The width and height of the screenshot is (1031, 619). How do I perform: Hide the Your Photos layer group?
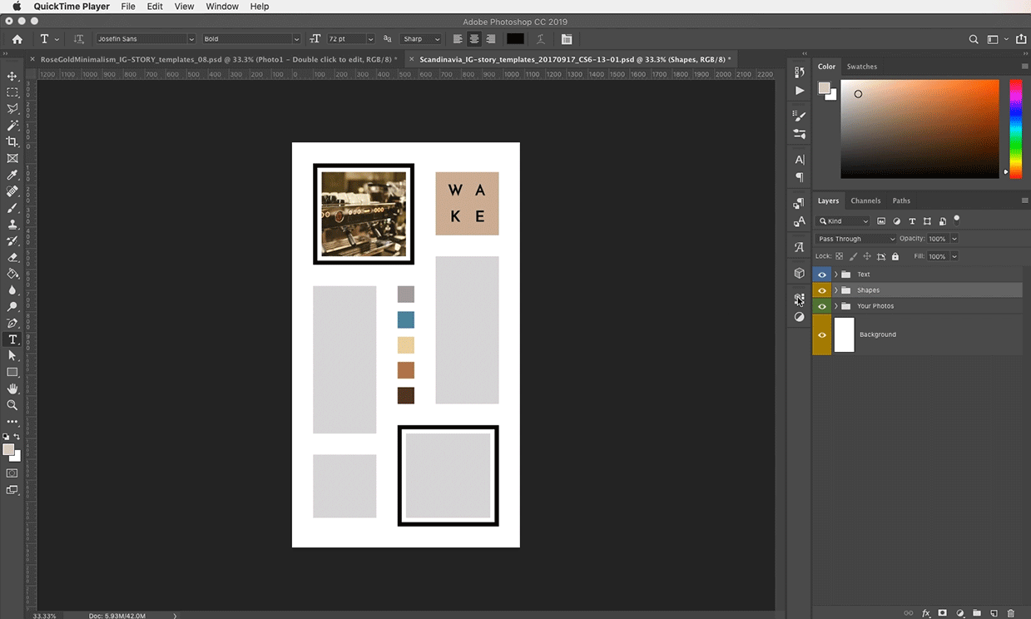pyautogui.click(x=822, y=306)
